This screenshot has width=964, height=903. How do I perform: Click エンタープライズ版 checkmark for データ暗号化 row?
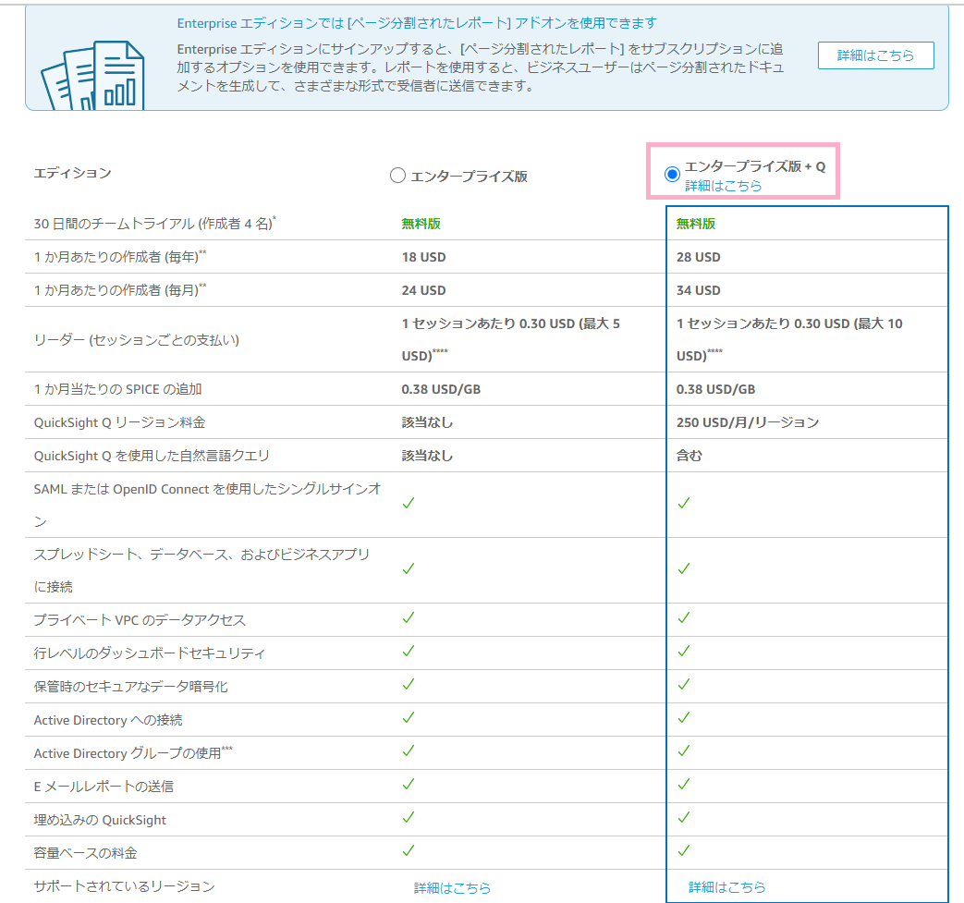pyautogui.click(x=409, y=684)
